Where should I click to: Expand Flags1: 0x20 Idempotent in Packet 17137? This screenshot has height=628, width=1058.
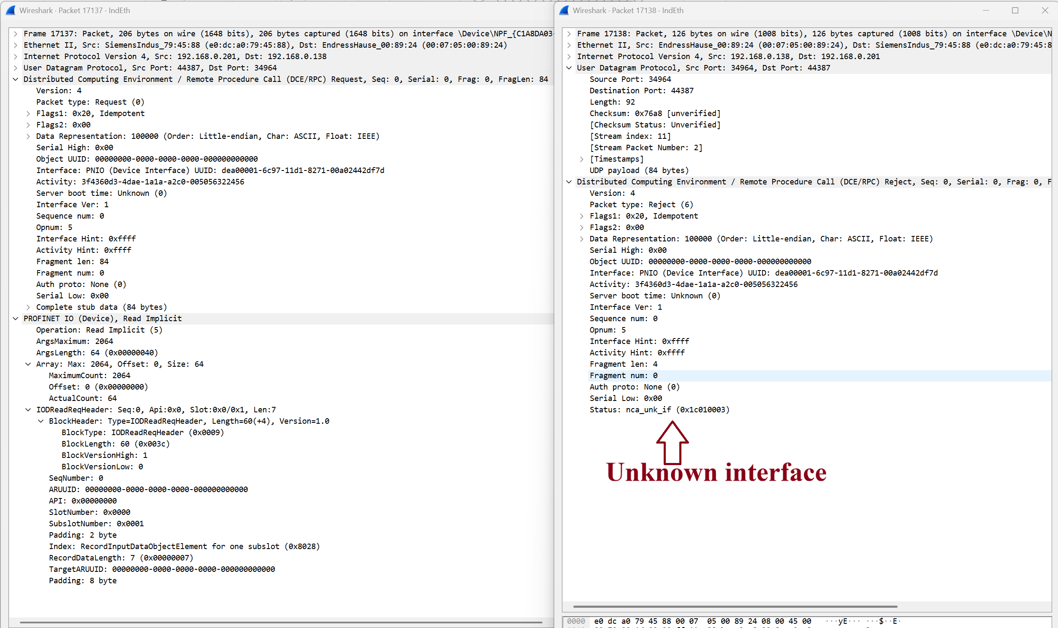tap(28, 114)
